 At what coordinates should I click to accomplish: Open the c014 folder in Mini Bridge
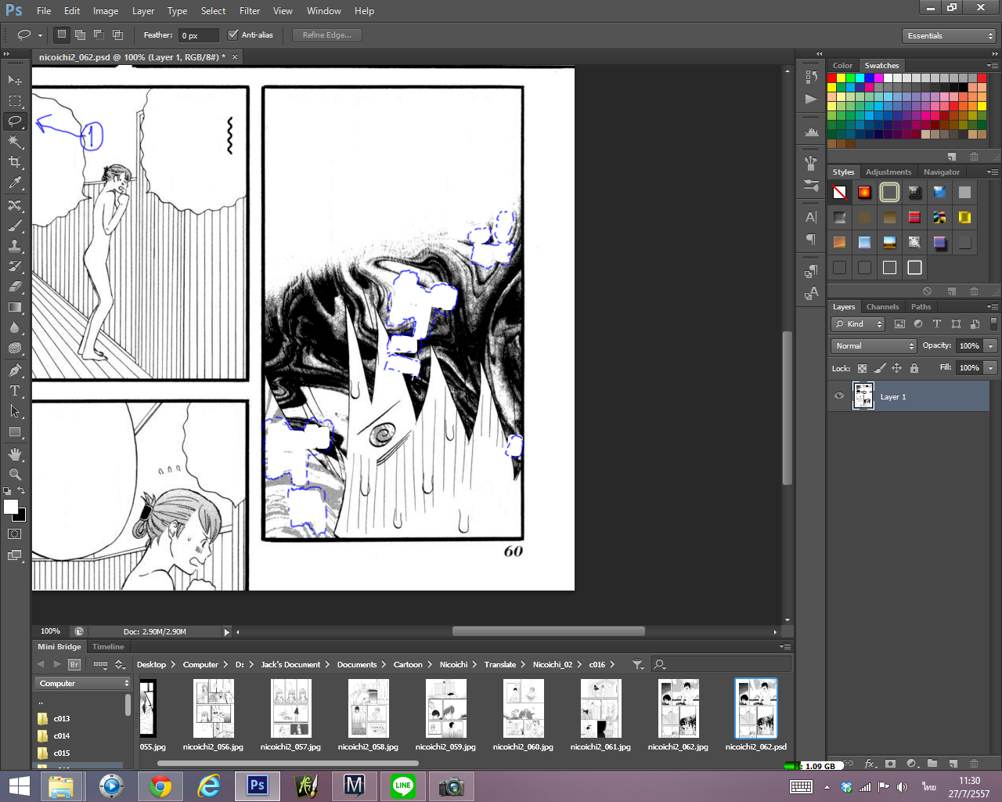coord(62,735)
